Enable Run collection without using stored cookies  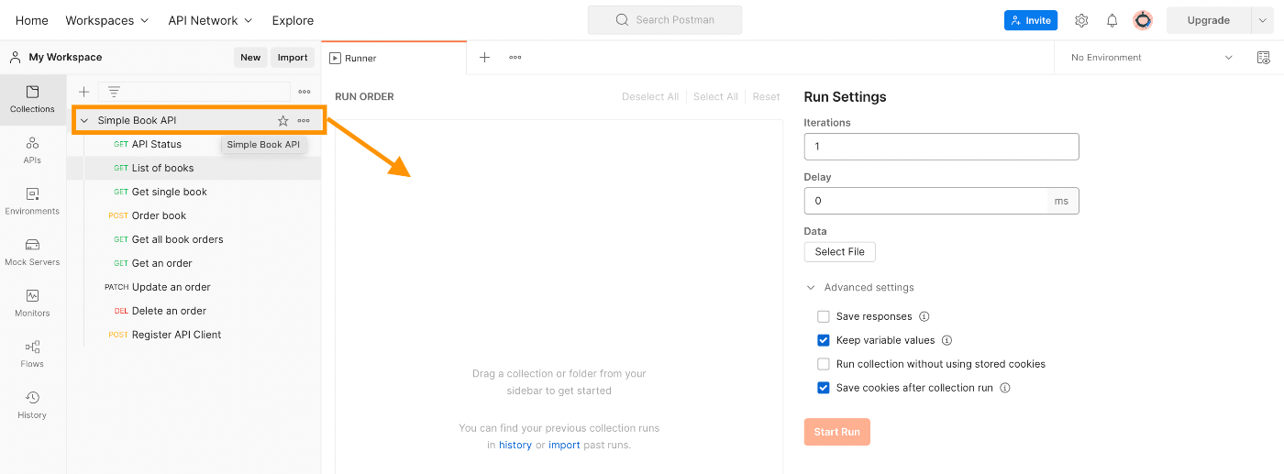[824, 364]
